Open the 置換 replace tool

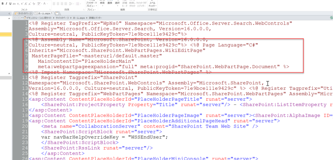(x=110, y=2)
